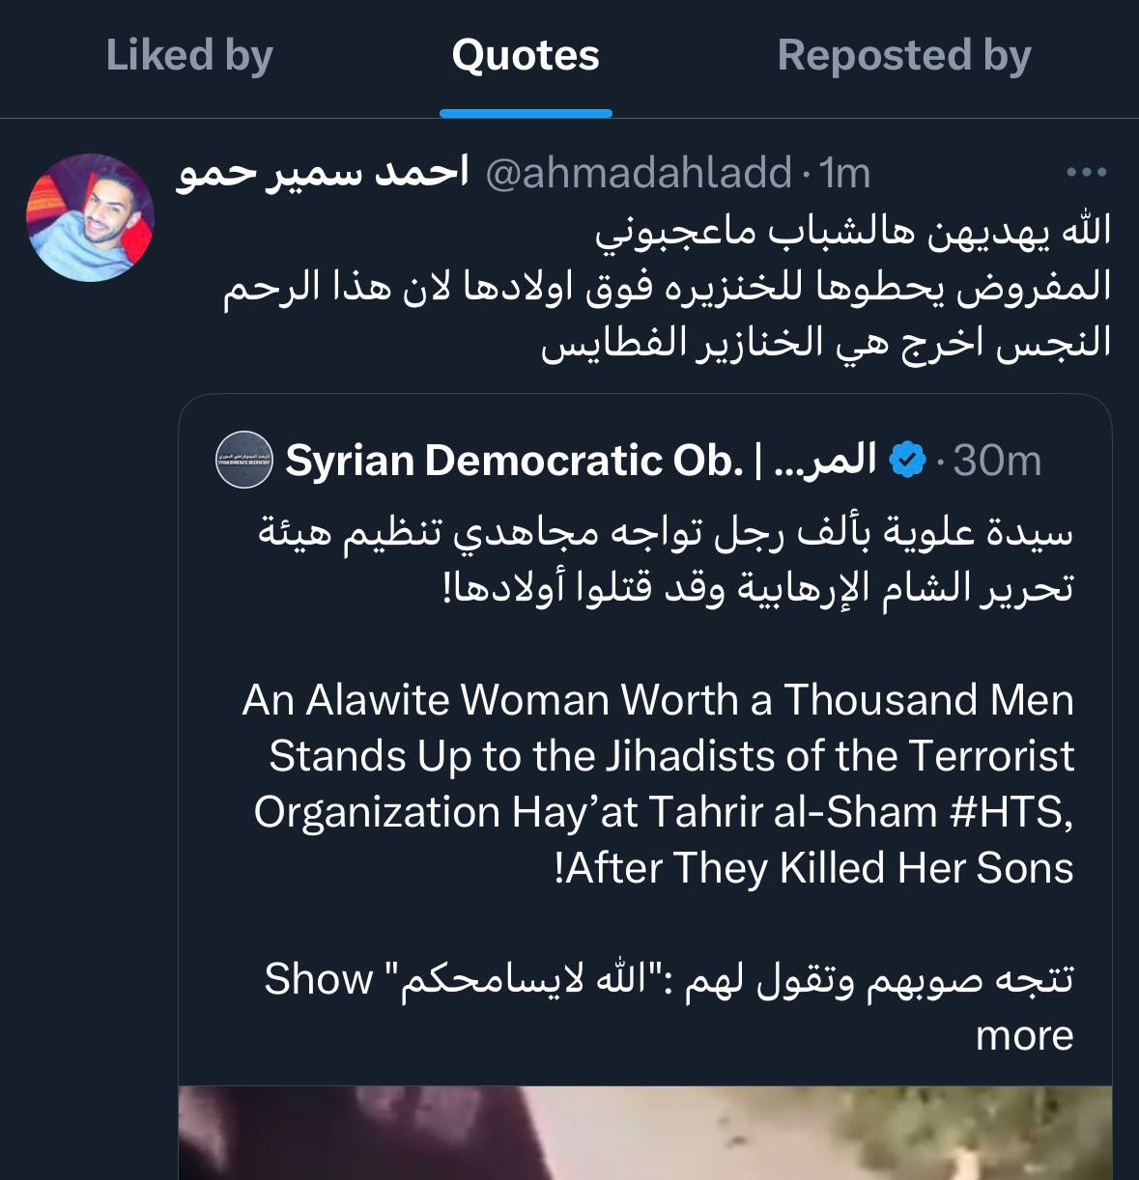
Task: Tap the blue verified badge
Action: [x=906, y=461]
